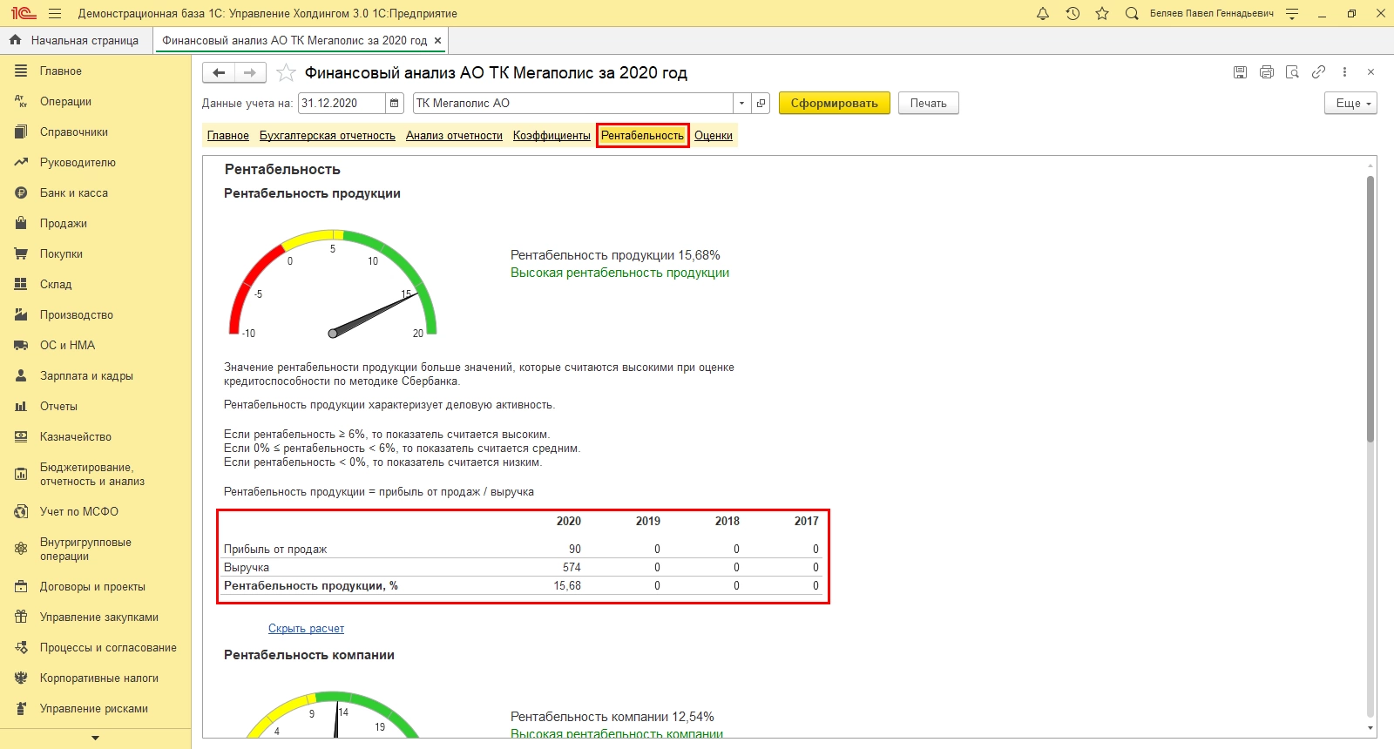Expand the organization dropdown arrow

click(741, 103)
